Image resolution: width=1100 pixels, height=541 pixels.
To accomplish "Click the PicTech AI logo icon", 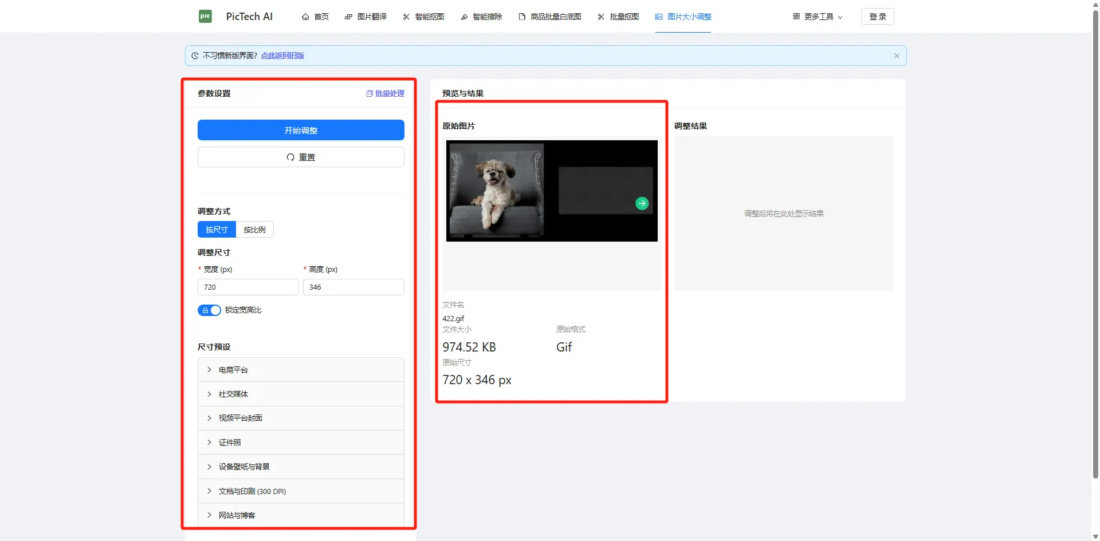I will (206, 16).
